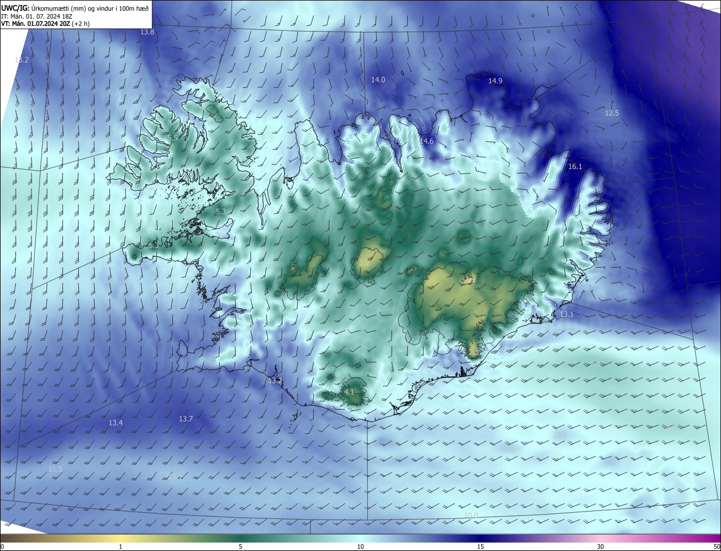The image size is (721, 551).
Task: Click the 11.5 value label
Action: pyautogui.click(x=55, y=469)
